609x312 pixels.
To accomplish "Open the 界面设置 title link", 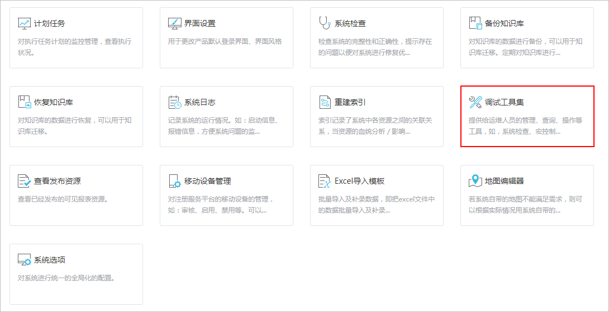I will pos(200,23).
